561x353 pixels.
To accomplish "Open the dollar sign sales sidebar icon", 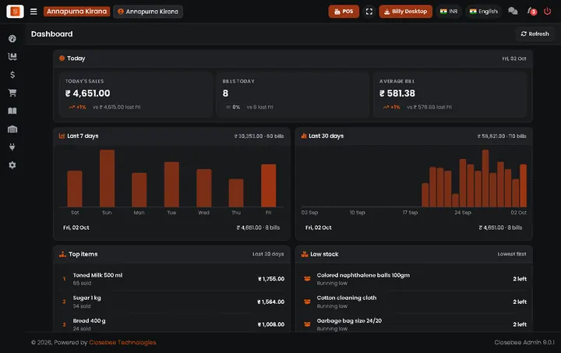I will pos(12,75).
